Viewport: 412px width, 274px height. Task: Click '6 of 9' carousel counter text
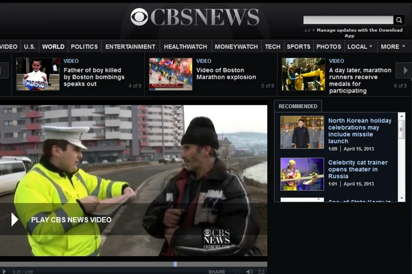400,85
